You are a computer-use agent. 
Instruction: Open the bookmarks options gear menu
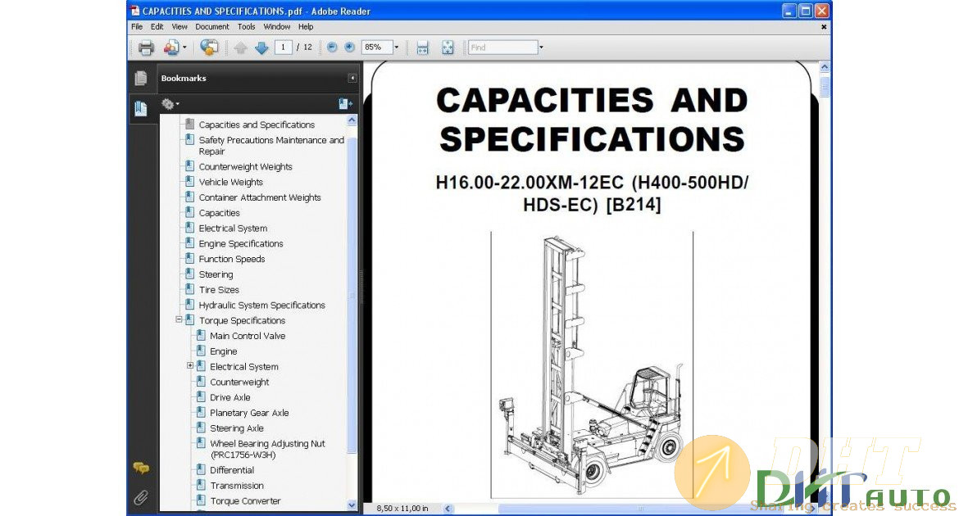pyautogui.click(x=170, y=105)
